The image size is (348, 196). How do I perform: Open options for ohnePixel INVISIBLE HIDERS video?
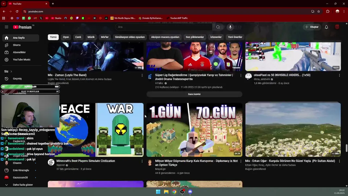pos(339,75)
